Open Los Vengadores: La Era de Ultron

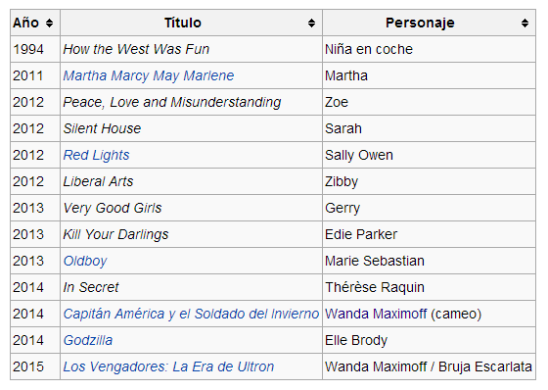coord(168,366)
